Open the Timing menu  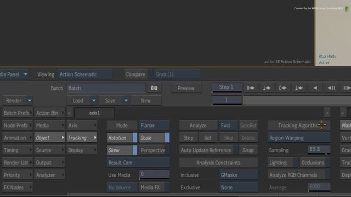(x=18, y=150)
